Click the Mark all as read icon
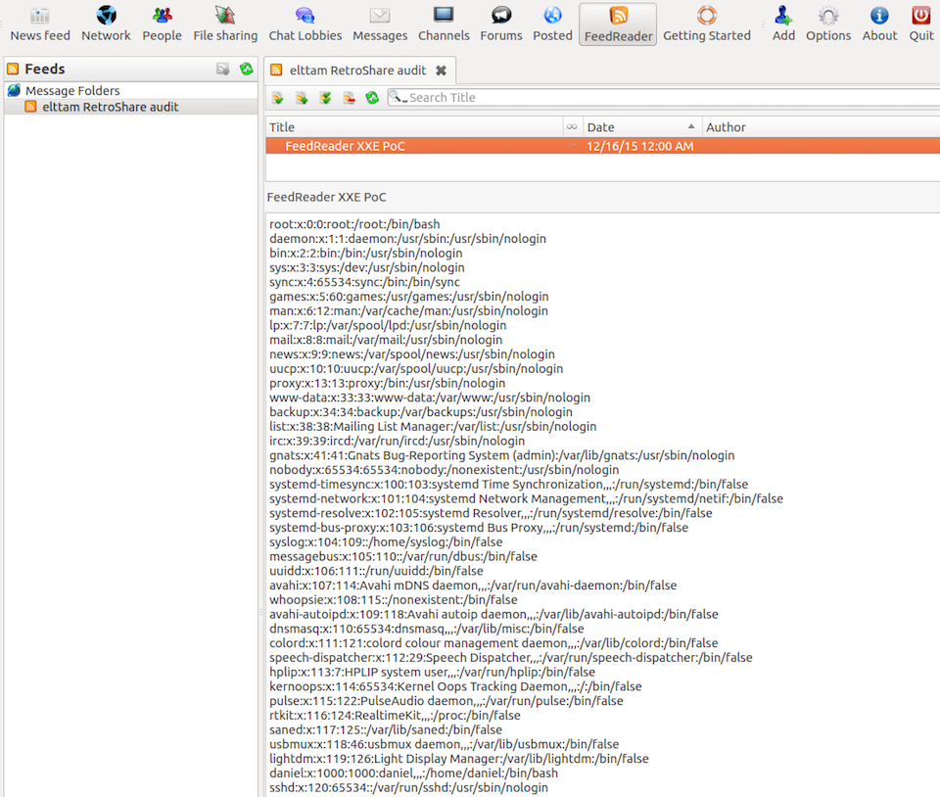The image size is (940, 797). (325, 98)
